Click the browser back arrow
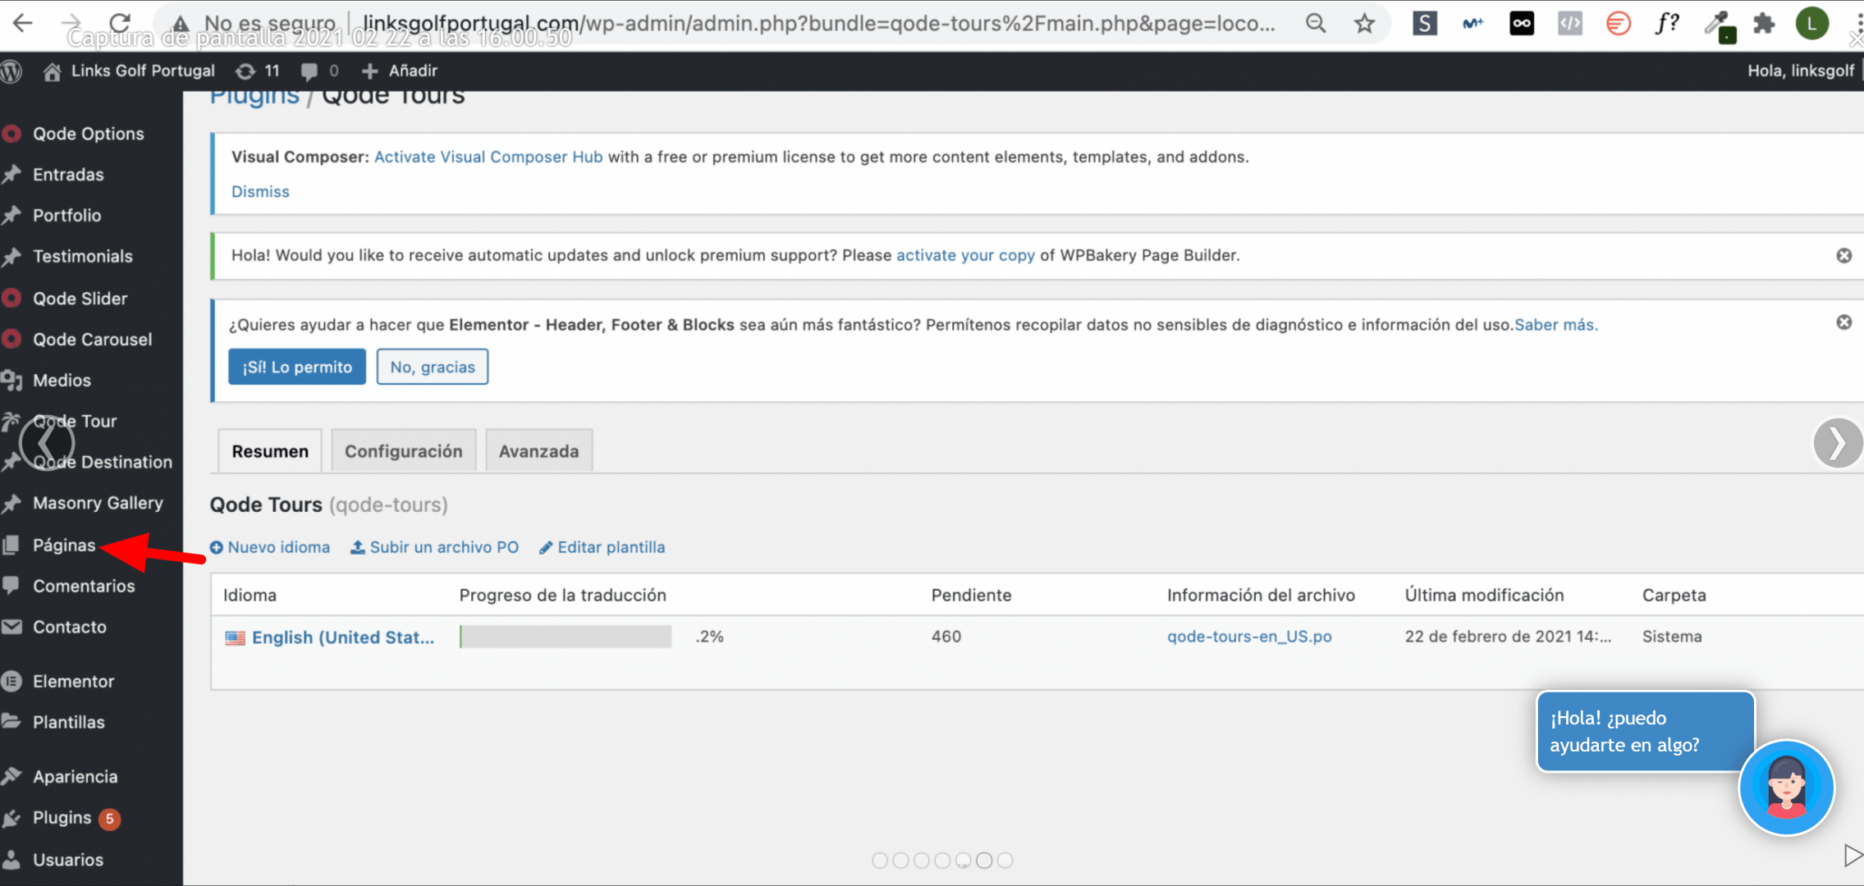Viewport: 1864px width, 886px height. pyautogui.click(x=22, y=23)
